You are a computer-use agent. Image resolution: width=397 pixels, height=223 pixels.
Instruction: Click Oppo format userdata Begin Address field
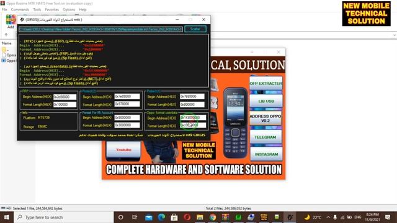[193, 118]
